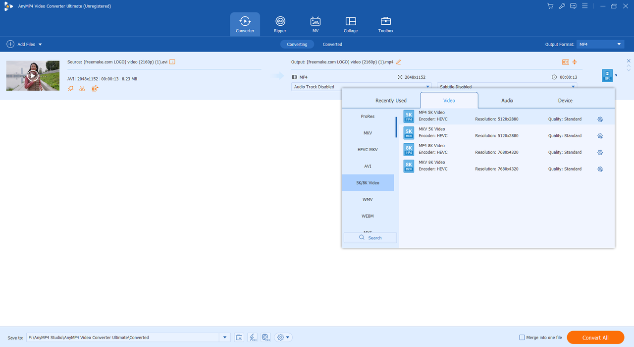Switch to the Device format tab
Viewport: 634px width, 347px height.
pyautogui.click(x=565, y=101)
